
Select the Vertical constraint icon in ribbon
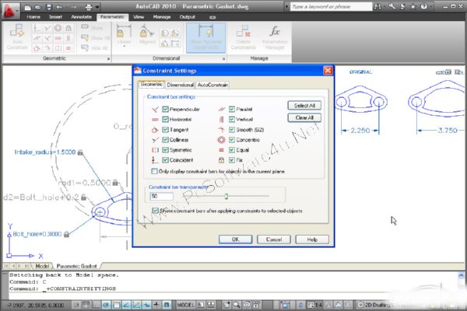[x=68, y=38]
